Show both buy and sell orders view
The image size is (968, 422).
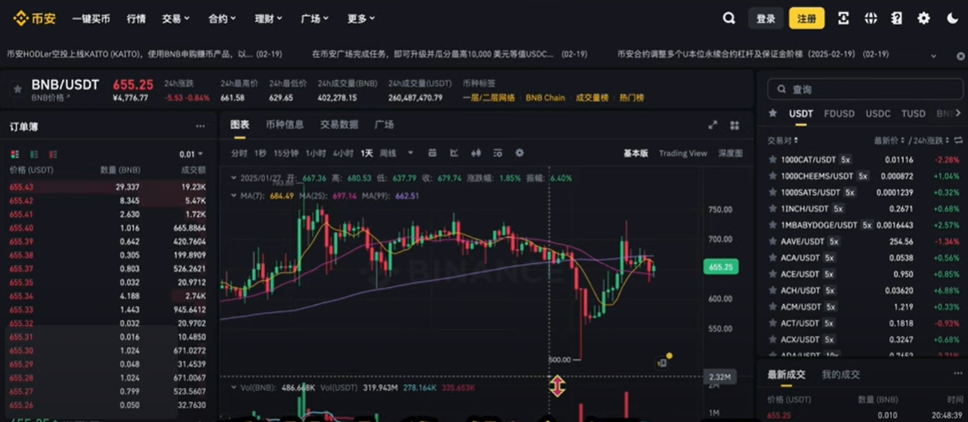click(x=15, y=154)
